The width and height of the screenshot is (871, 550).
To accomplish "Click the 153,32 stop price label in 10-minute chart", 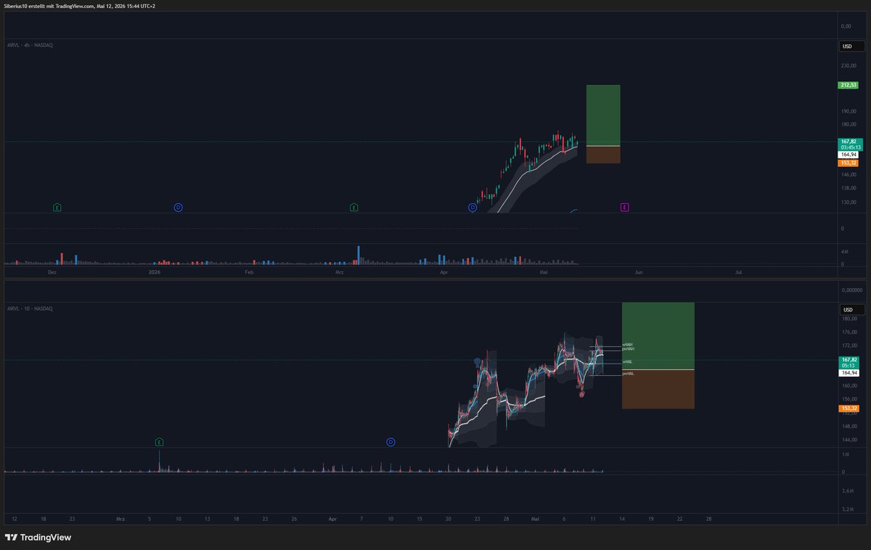I will click(848, 409).
